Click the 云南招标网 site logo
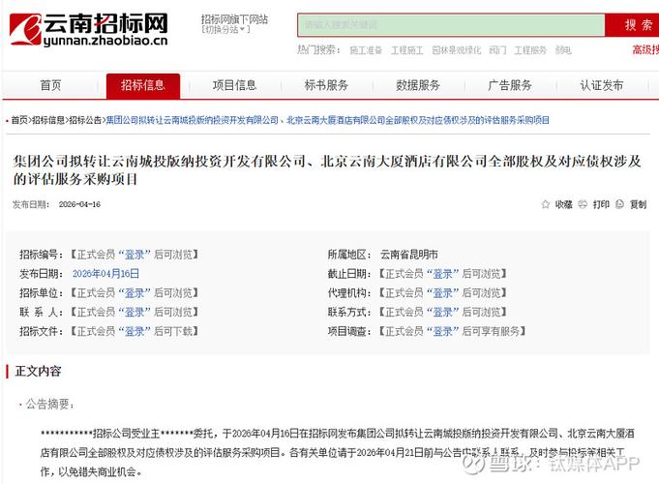 [88, 29]
